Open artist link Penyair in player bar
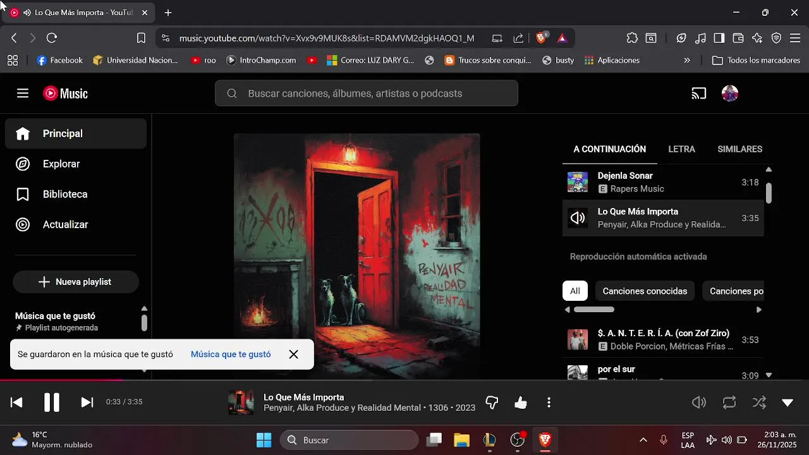 click(278, 408)
